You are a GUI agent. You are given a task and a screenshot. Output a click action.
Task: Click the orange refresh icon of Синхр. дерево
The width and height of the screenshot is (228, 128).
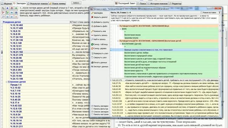[x=92, y=48]
